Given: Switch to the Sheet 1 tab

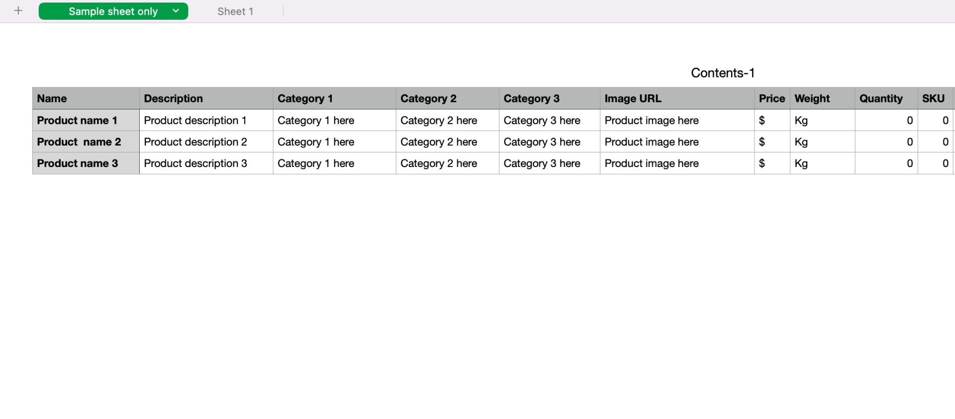Looking at the screenshot, I should point(235,11).
